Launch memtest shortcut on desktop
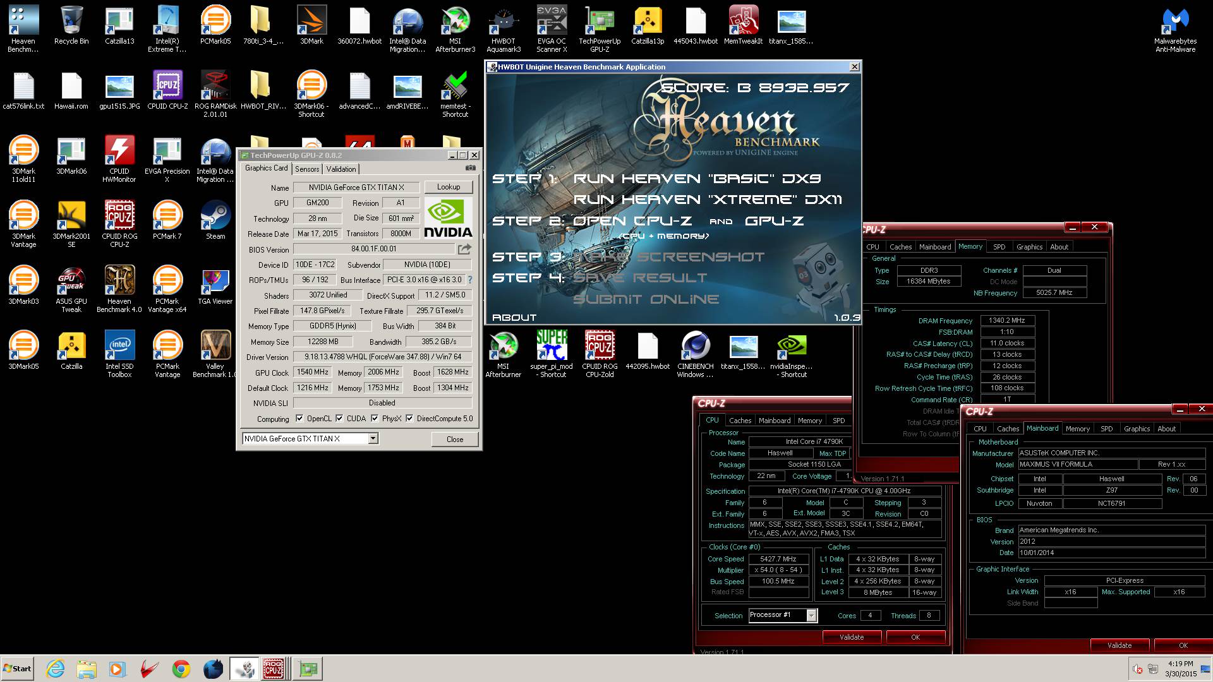 [456, 94]
